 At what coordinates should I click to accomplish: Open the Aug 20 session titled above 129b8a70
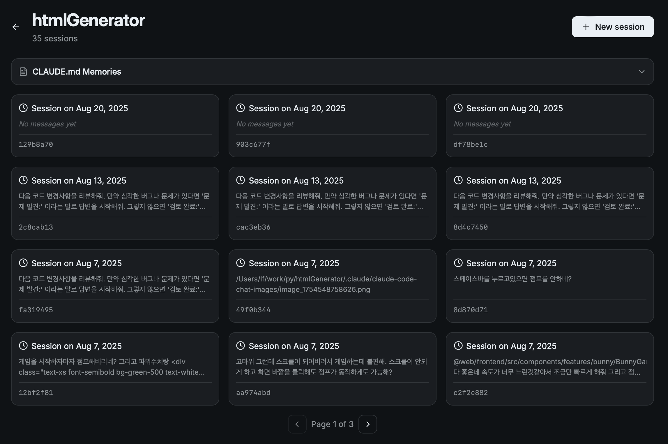(x=80, y=108)
